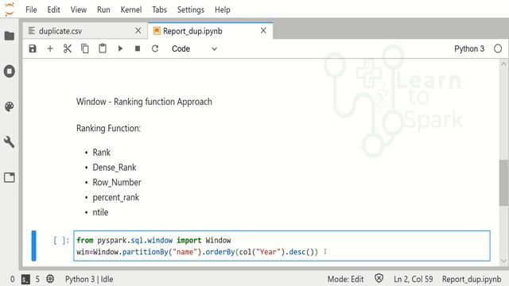Click the Dense_Rank bullet item
509x286 pixels.
(115, 168)
